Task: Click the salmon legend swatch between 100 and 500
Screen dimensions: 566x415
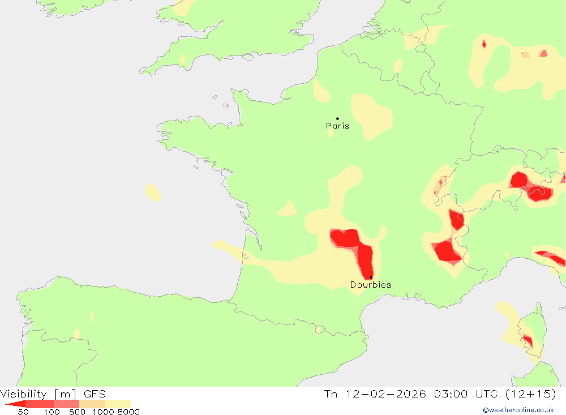Action: click(66, 404)
